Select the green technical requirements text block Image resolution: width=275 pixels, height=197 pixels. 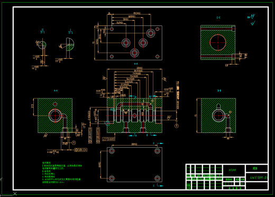coord(62,172)
